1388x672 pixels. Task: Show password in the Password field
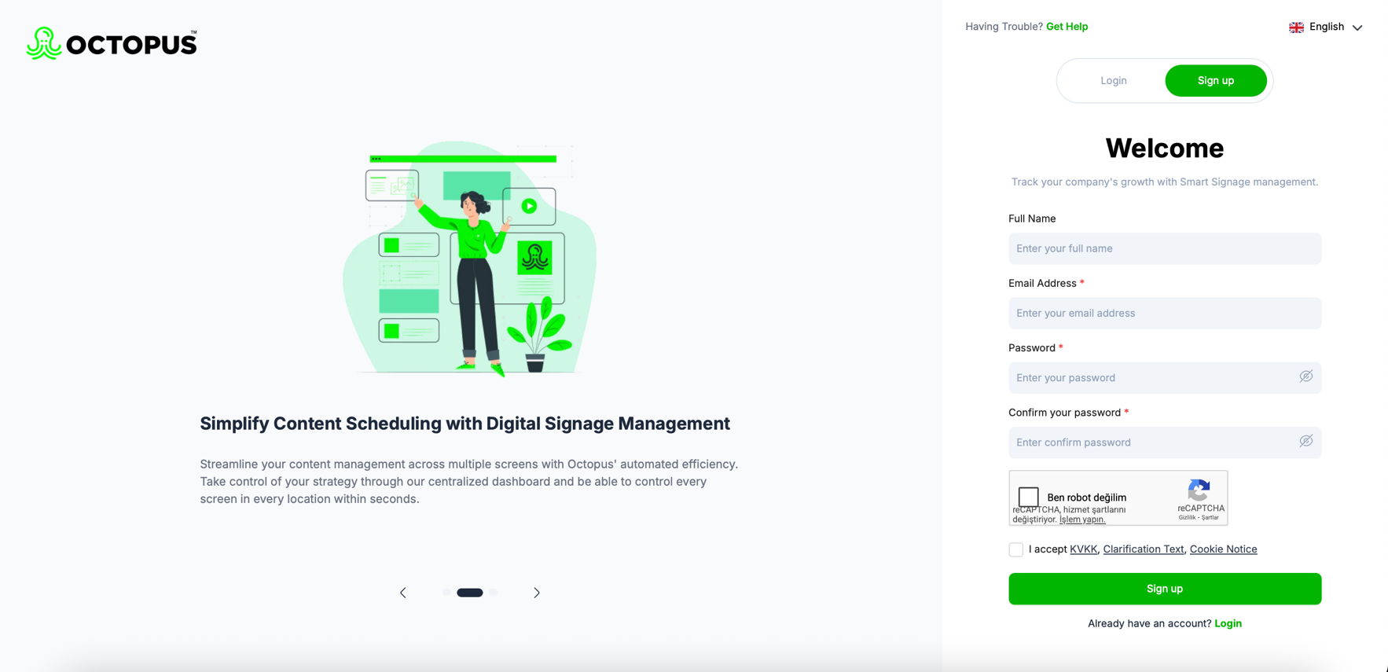[x=1305, y=376]
